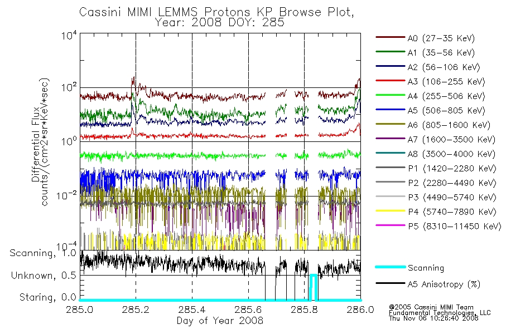This screenshot has width=530, height=334.
Task: Click the blue A5 legend line
Action: click(x=391, y=109)
